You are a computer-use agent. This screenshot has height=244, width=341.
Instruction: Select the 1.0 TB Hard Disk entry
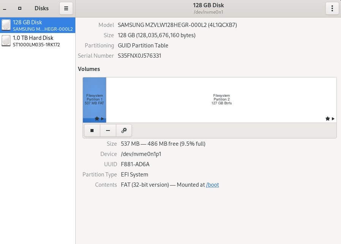click(38, 41)
